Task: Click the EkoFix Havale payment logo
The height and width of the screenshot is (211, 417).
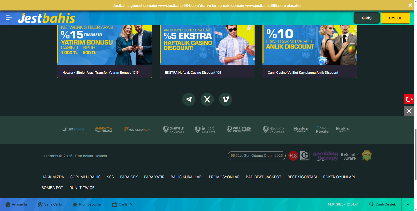Action: pos(301,129)
